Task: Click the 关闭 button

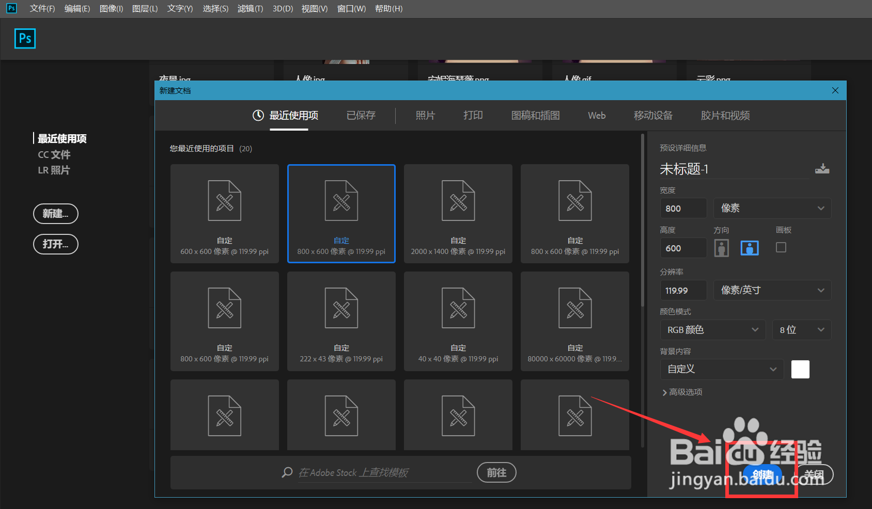Action: pyautogui.click(x=814, y=474)
